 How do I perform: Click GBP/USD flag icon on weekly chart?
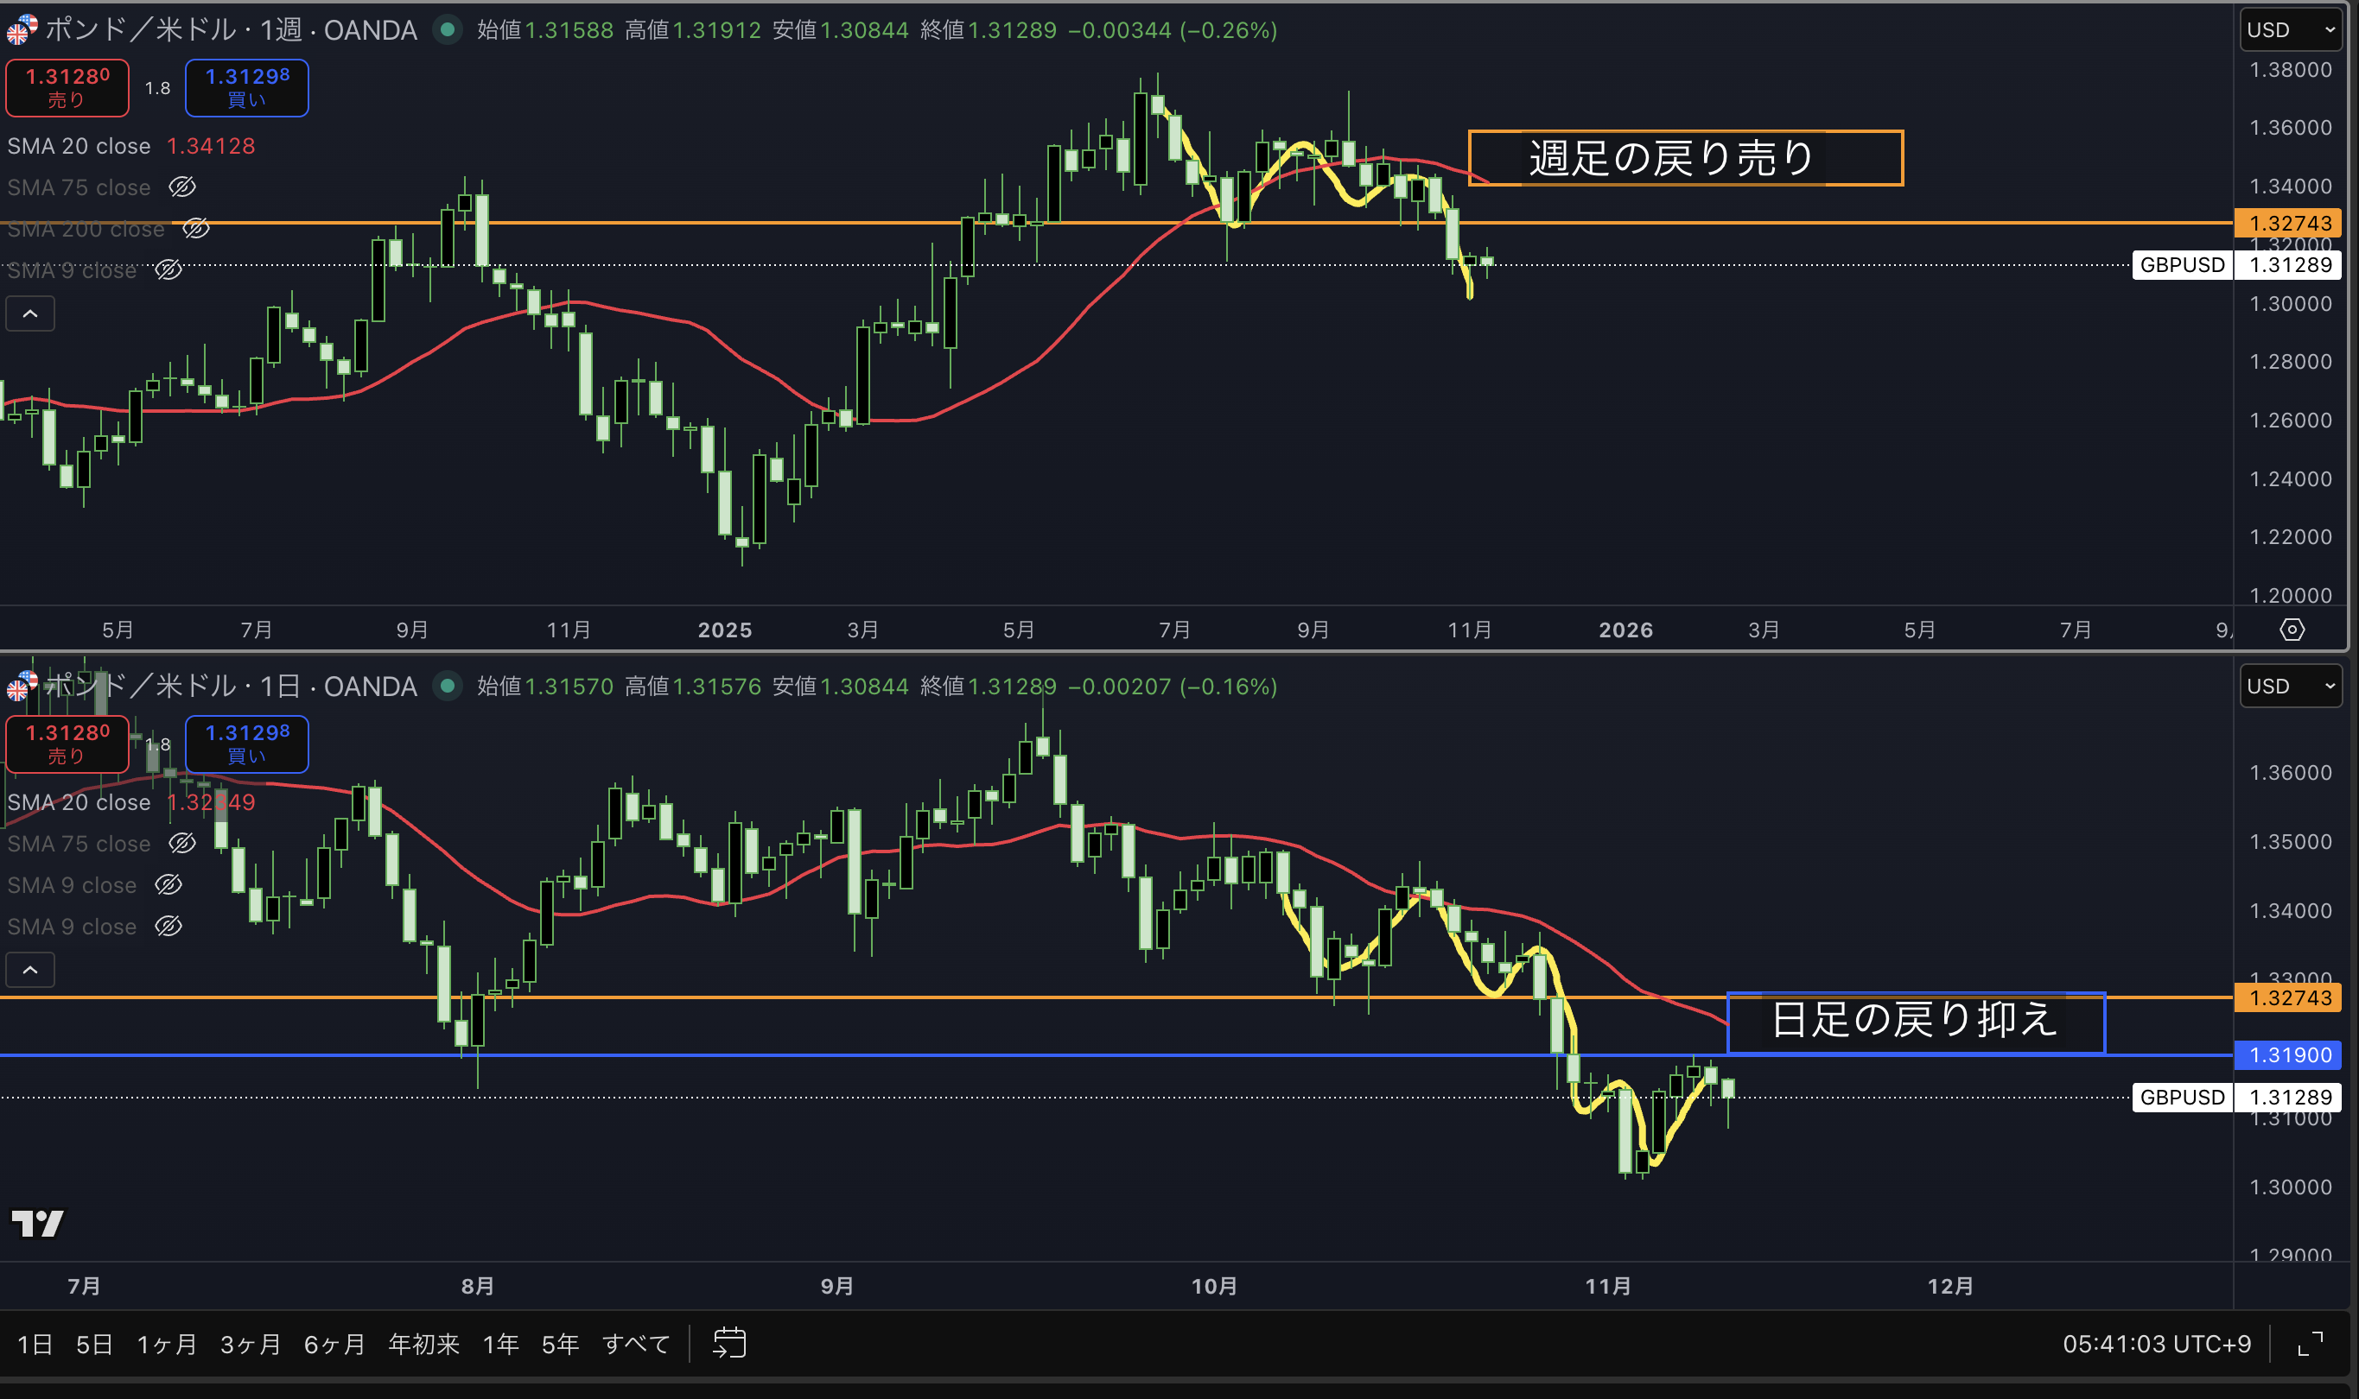coord(21,30)
